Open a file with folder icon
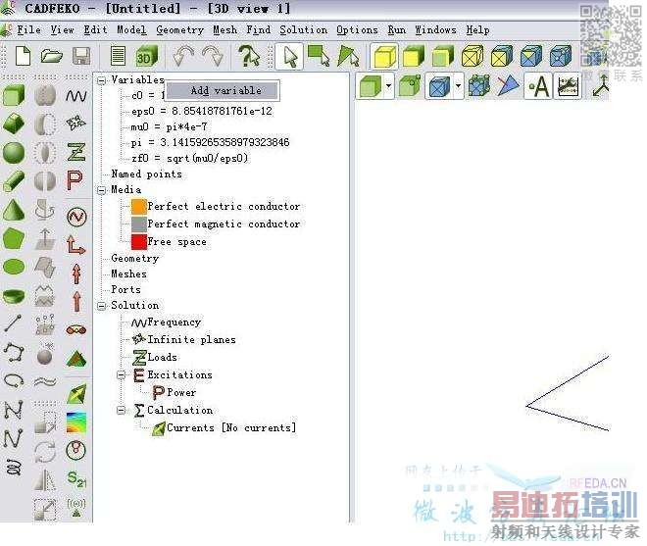This screenshot has height=546, width=647. (x=52, y=56)
